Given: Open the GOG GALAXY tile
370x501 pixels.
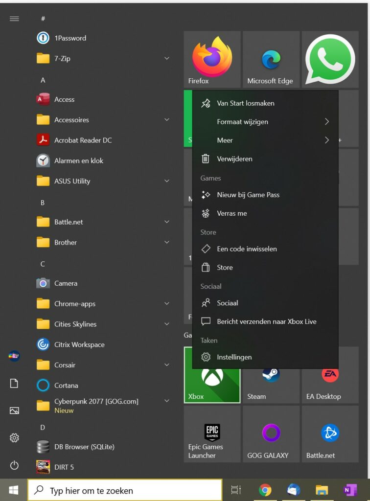Looking at the screenshot, I should click(271, 434).
